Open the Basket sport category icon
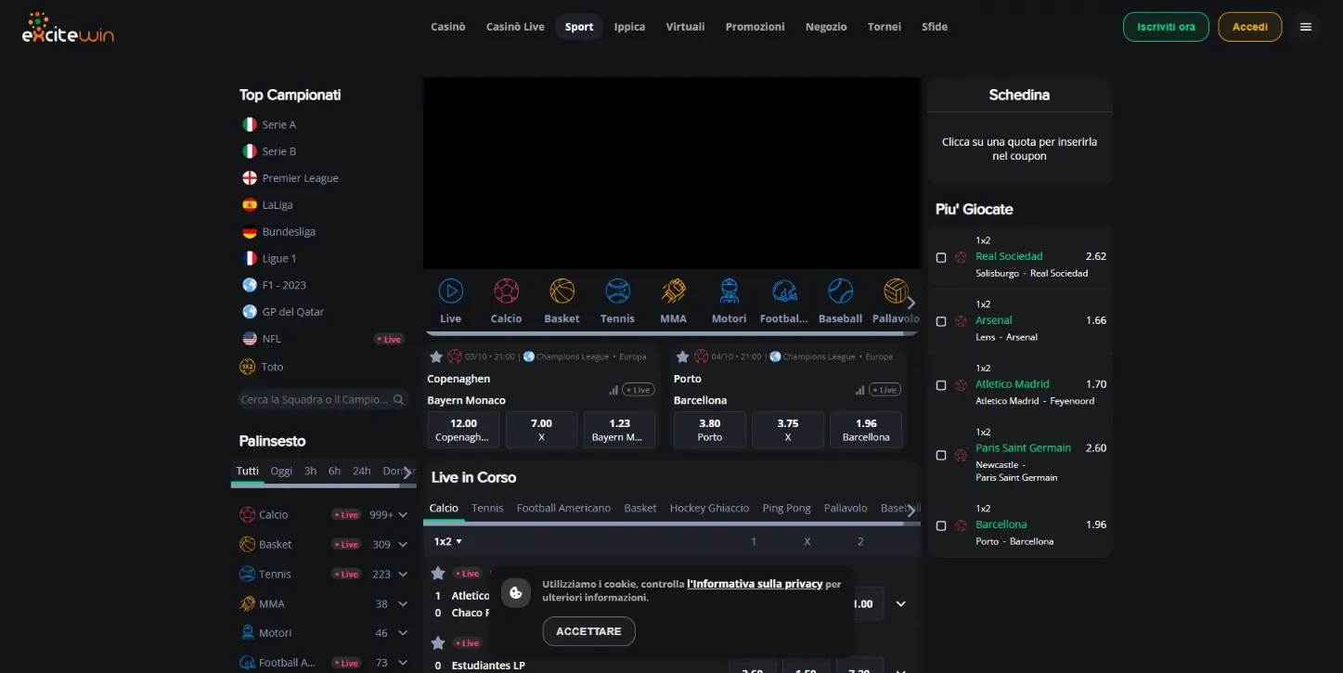The height and width of the screenshot is (673, 1343). pyautogui.click(x=562, y=291)
